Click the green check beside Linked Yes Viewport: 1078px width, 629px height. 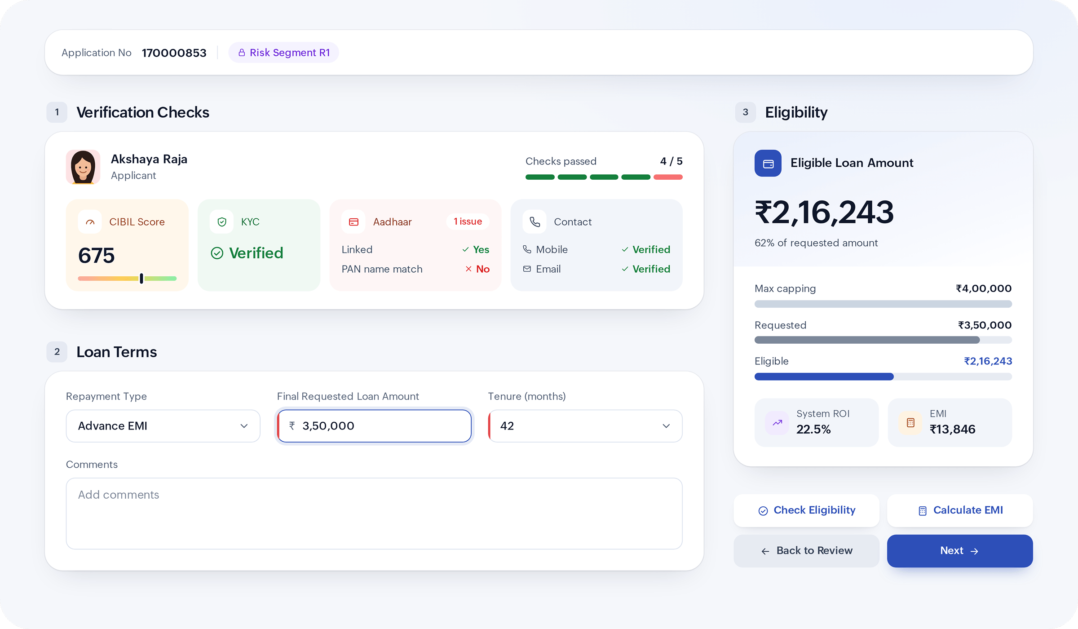(465, 250)
